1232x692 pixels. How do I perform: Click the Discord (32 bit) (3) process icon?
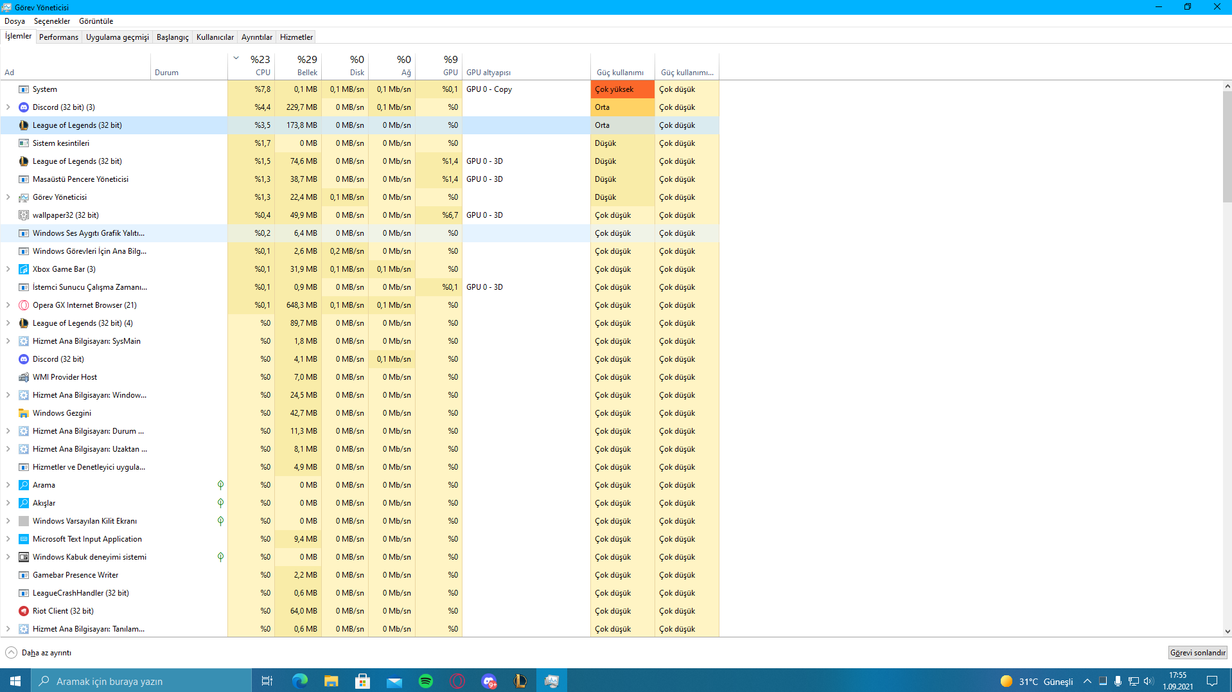pyautogui.click(x=24, y=107)
